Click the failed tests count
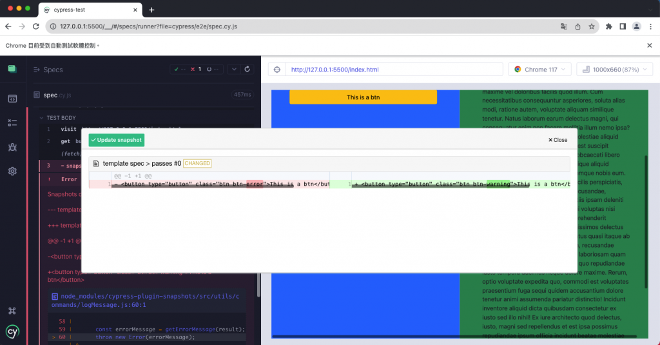This screenshot has width=660, height=345. [x=196, y=69]
